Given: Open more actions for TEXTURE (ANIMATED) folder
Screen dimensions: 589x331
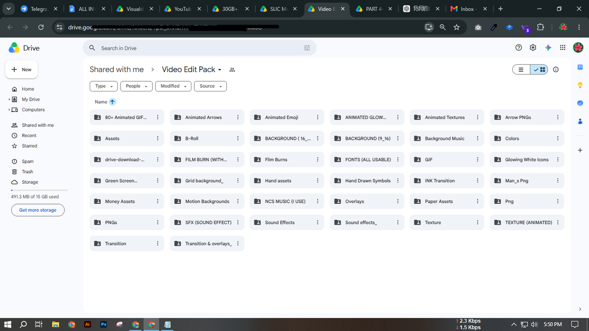Looking at the screenshot, I should click(558, 223).
